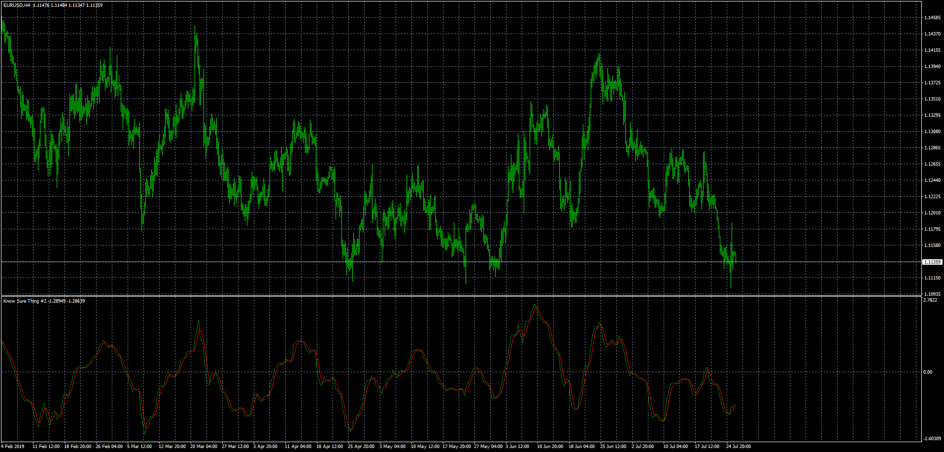Click the 18 Jun 04:00 time label
This screenshot has height=452, width=944.
582,447
